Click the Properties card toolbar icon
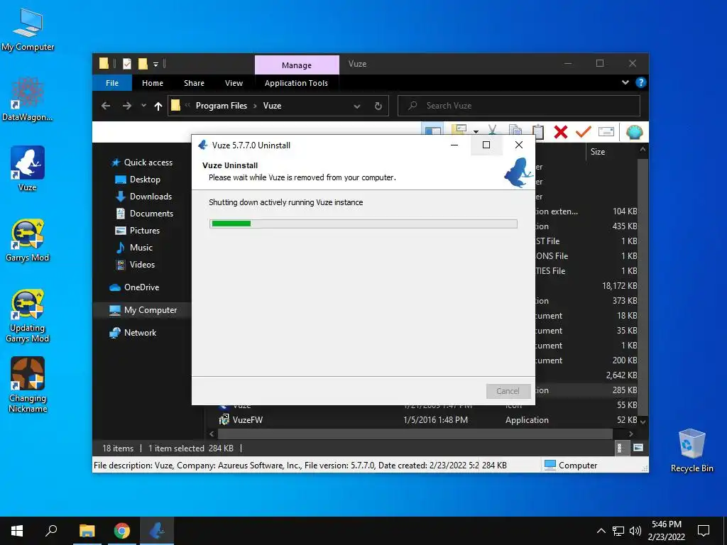Viewport: 727px width, 545px height. coord(606,132)
